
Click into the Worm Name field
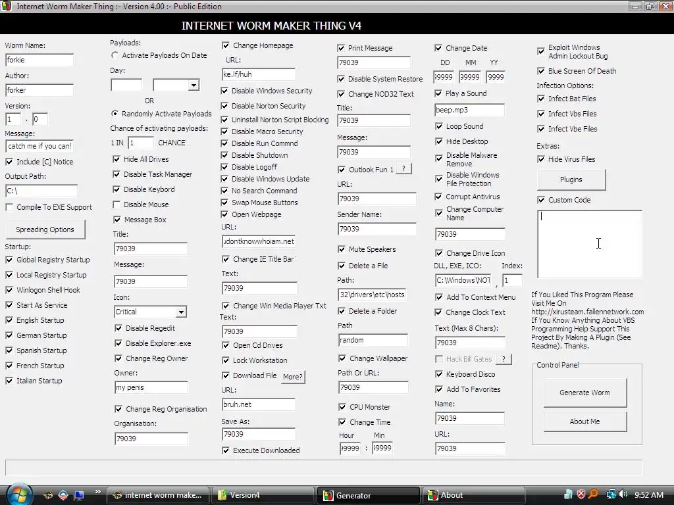39,60
